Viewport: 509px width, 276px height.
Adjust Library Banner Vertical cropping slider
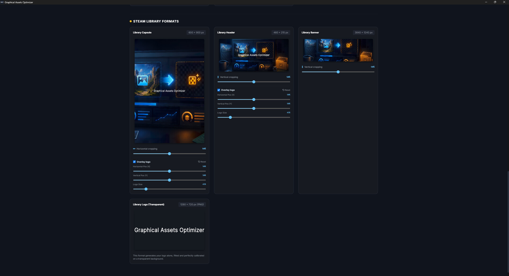(338, 72)
